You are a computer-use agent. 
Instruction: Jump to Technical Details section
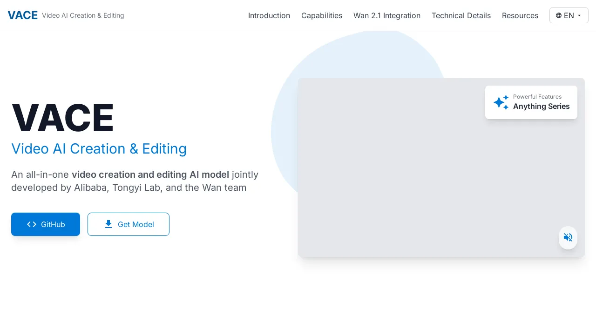click(x=461, y=15)
